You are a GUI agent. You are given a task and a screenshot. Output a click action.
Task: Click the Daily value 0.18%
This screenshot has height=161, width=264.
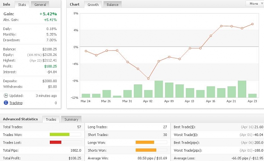(x=52, y=29)
